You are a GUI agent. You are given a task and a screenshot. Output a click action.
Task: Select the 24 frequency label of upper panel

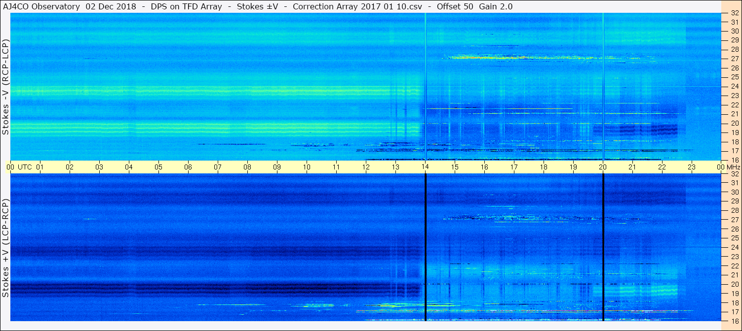[x=735, y=86]
